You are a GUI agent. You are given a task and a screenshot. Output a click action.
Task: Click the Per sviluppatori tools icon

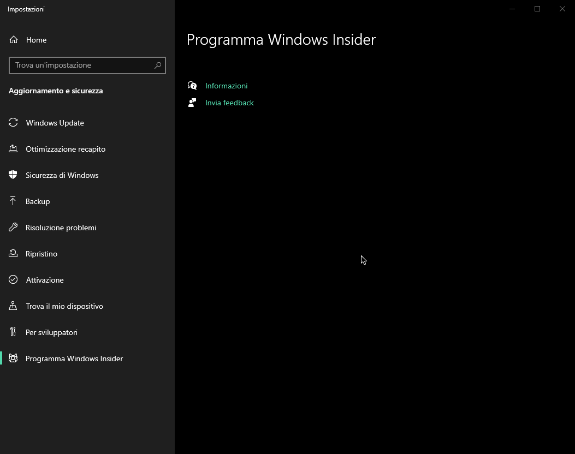pyautogui.click(x=13, y=332)
